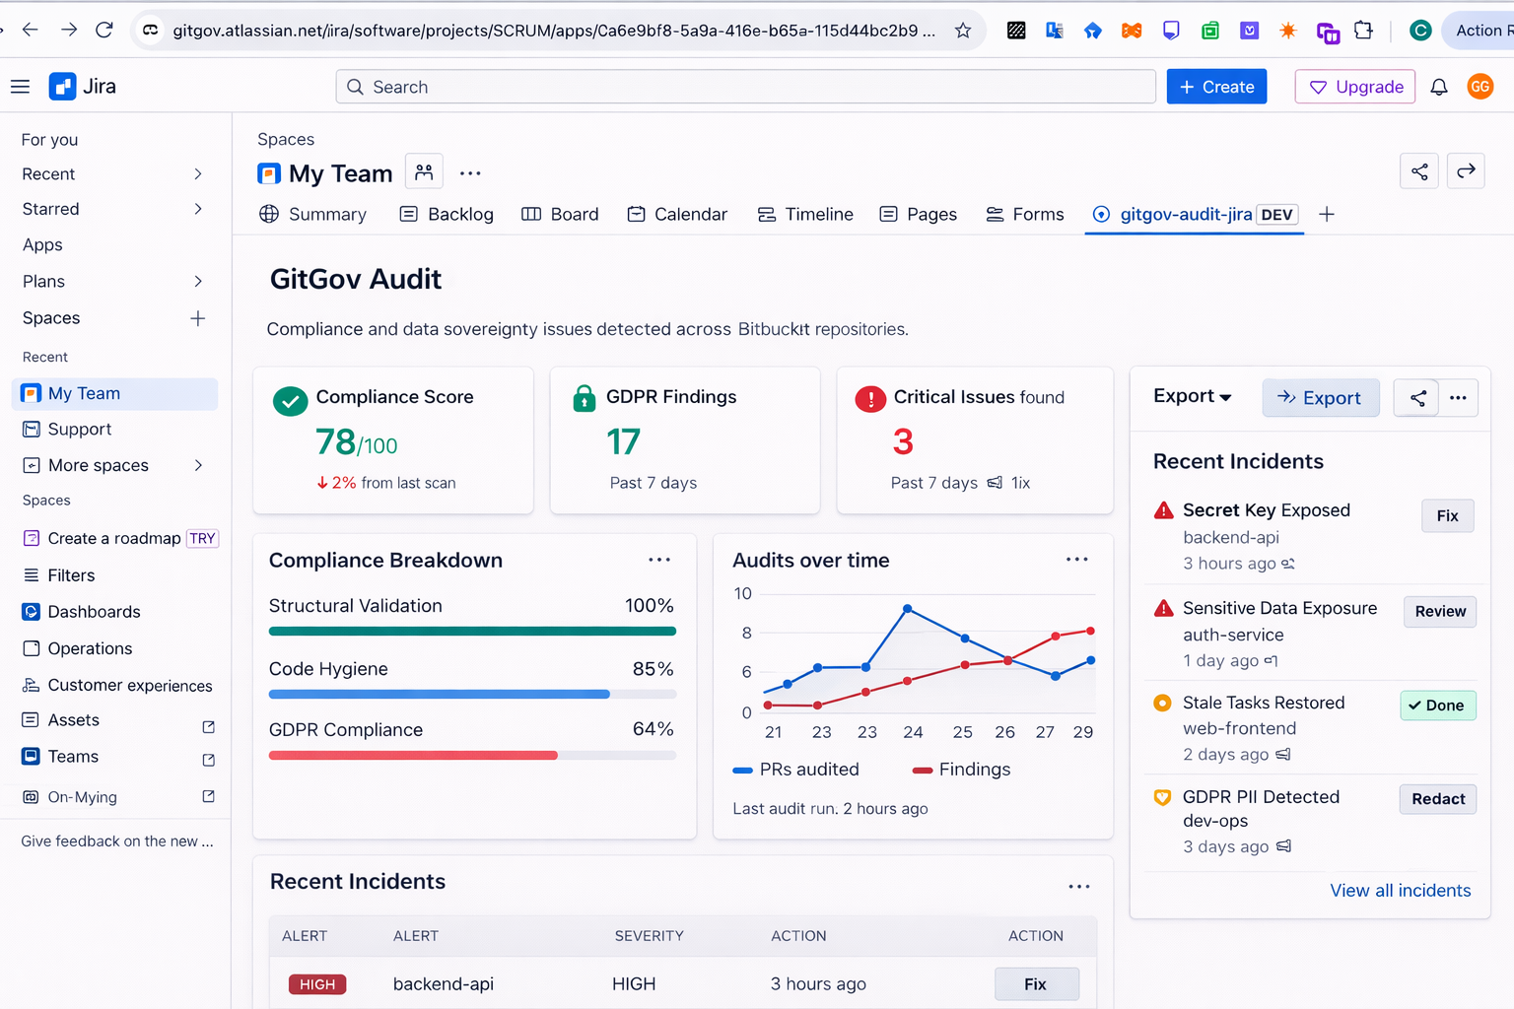The height and width of the screenshot is (1009, 1514).
Task: Click the Jira logo
Action: click(83, 87)
